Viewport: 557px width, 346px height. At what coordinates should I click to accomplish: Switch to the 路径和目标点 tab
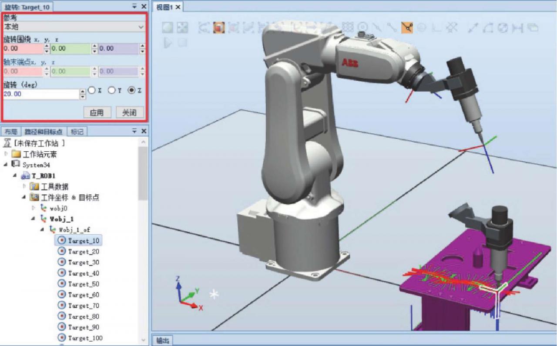pos(44,131)
